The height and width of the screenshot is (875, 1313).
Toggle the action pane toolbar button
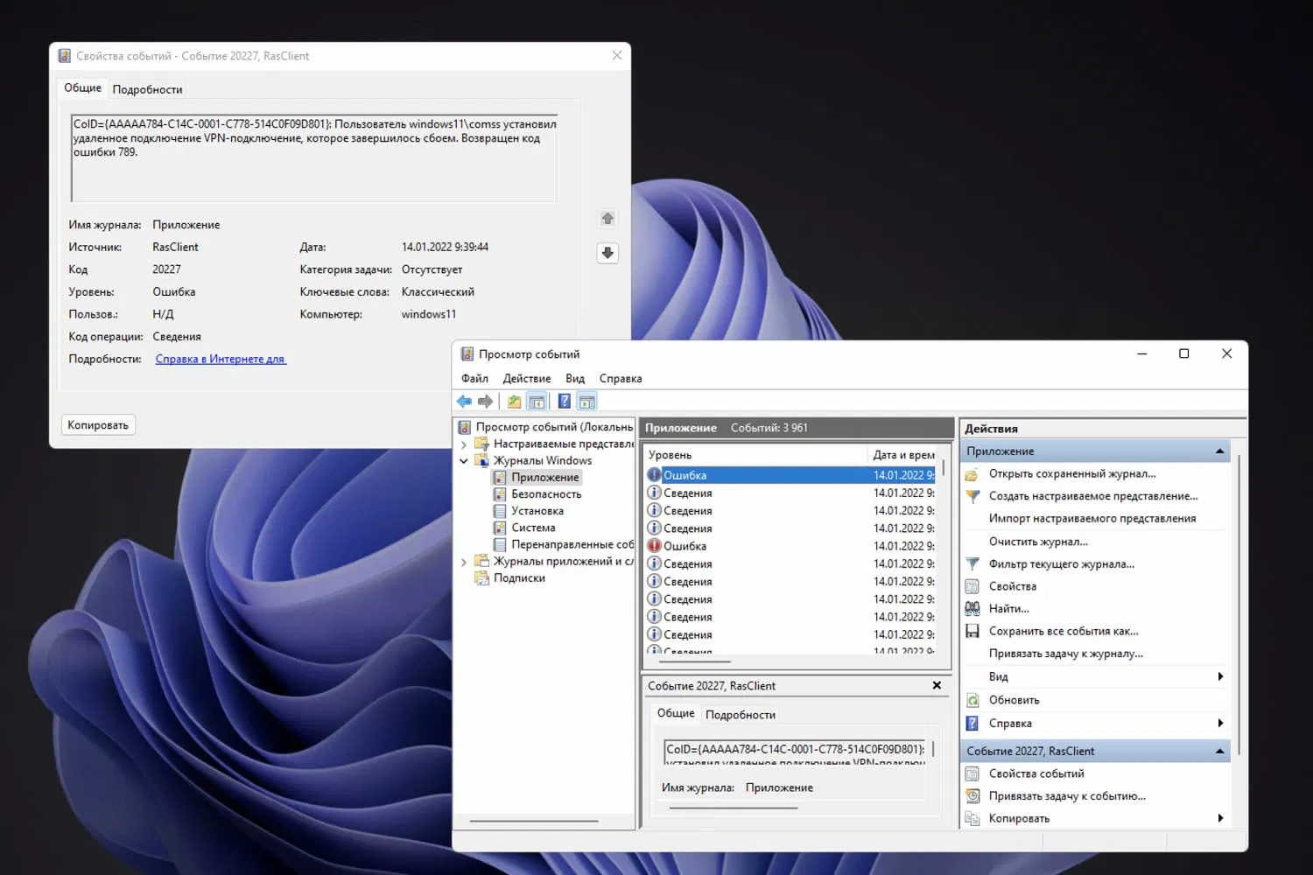(587, 402)
